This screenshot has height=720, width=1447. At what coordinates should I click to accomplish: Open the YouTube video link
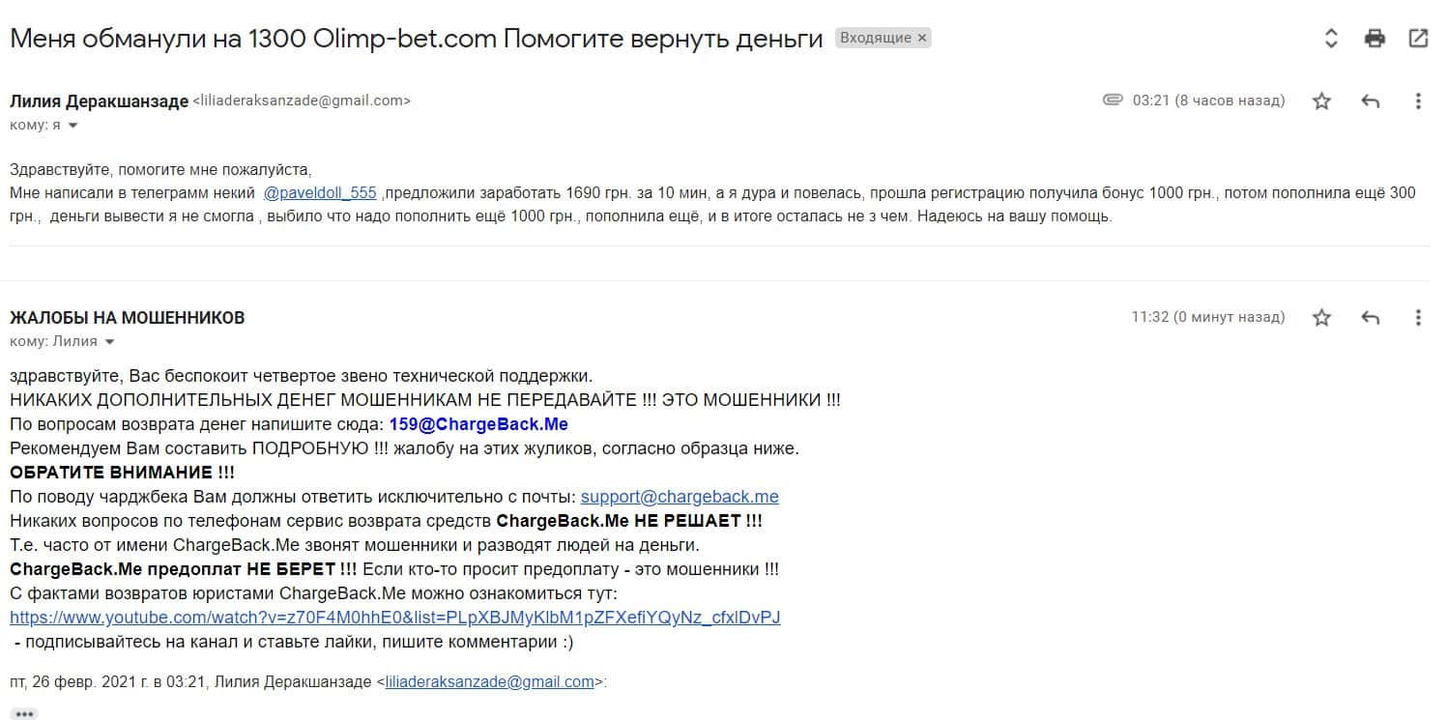click(394, 618)
